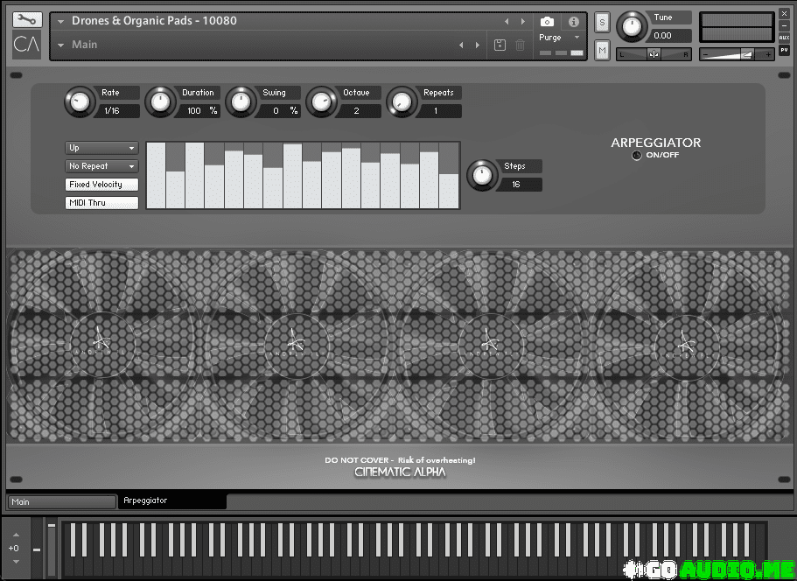Open the Up direction dropdown

(101, 148)
